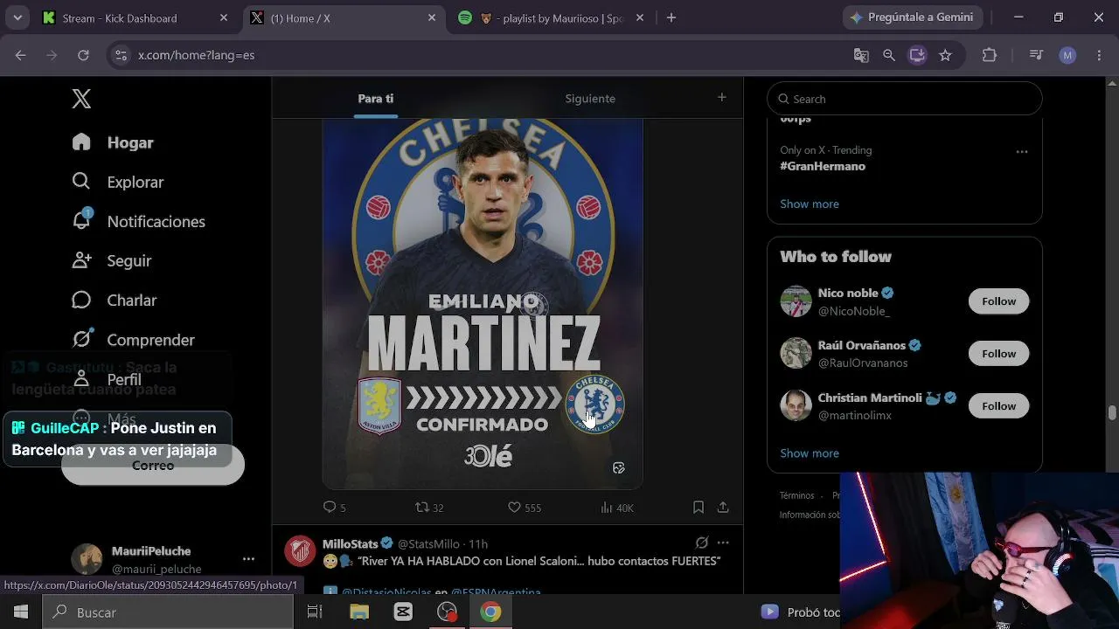
Task: Open Raúl Orvañanos's profile picture
Action: tap(796, 354)
